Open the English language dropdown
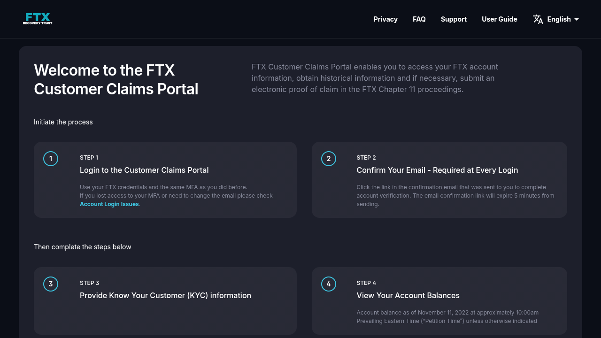 [x=556, y=19]
